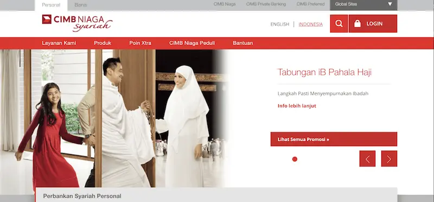Expand the Global Sites dropdown

tap(363, 4)
